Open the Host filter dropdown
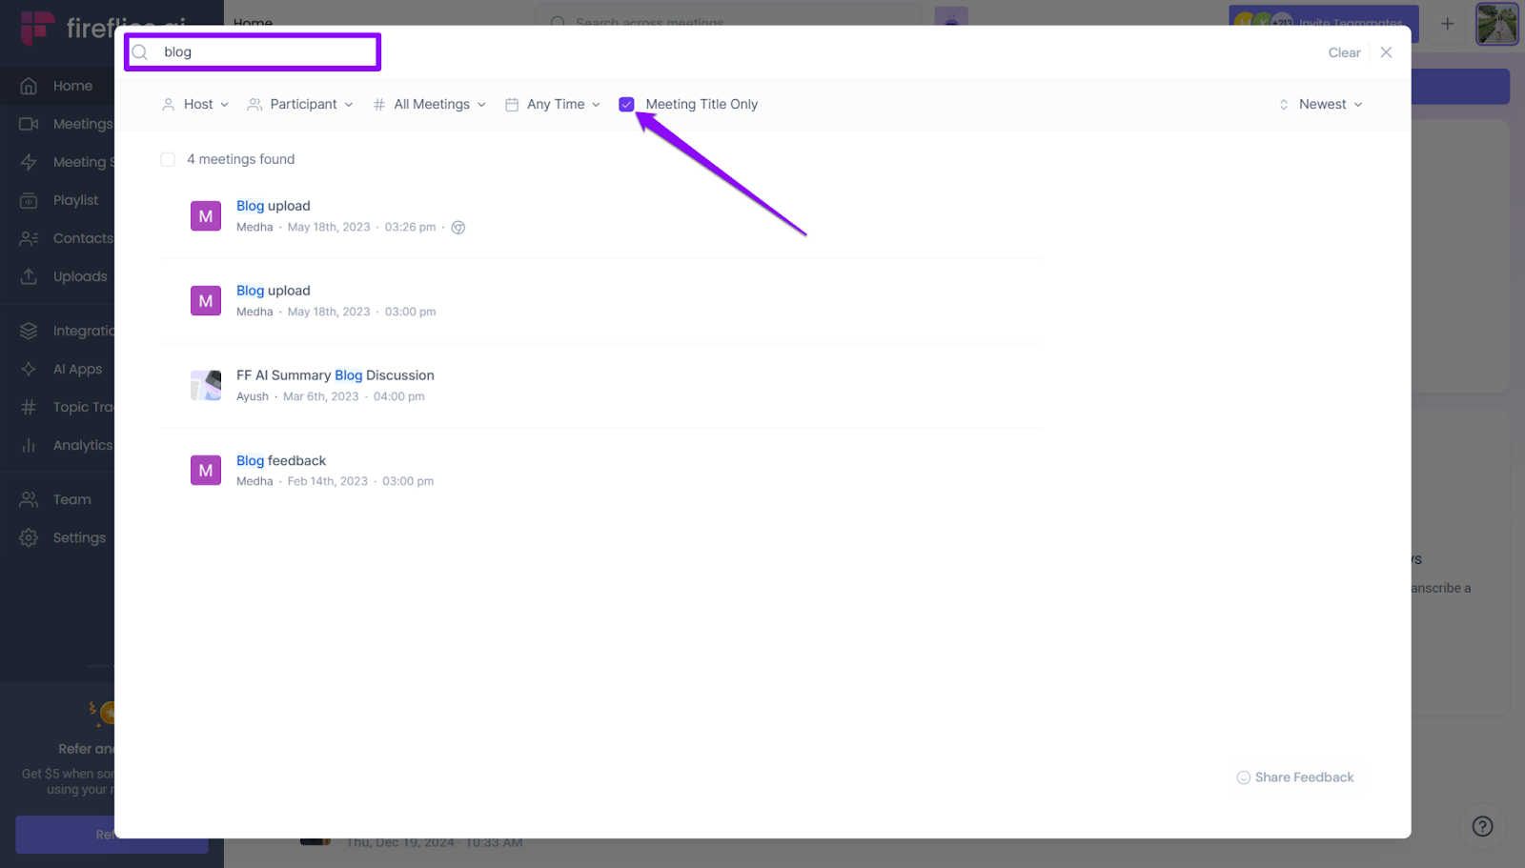 (195, 104)
